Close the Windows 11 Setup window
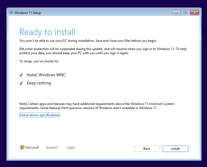Screen dimensions: 207x167 point(195,13)
